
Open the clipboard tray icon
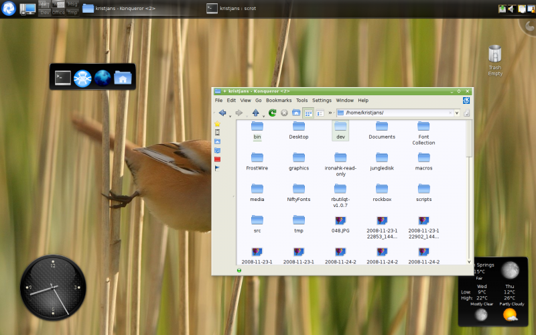coord(522,9)
